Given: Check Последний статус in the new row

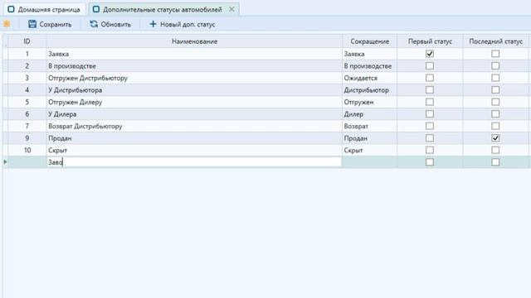Looking at the screenshot, I should point(495,162).
